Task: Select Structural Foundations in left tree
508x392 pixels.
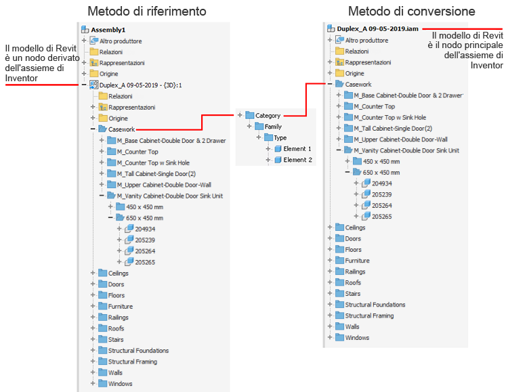Action: pos(138,351)
